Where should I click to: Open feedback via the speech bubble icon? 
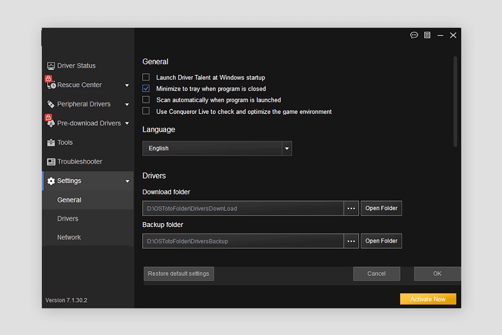coord(414,35)
